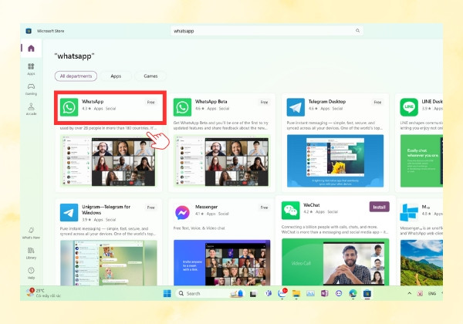The image size is (463, 324).
Task: Click the LINE app icon
Action: tap(409, 107)
